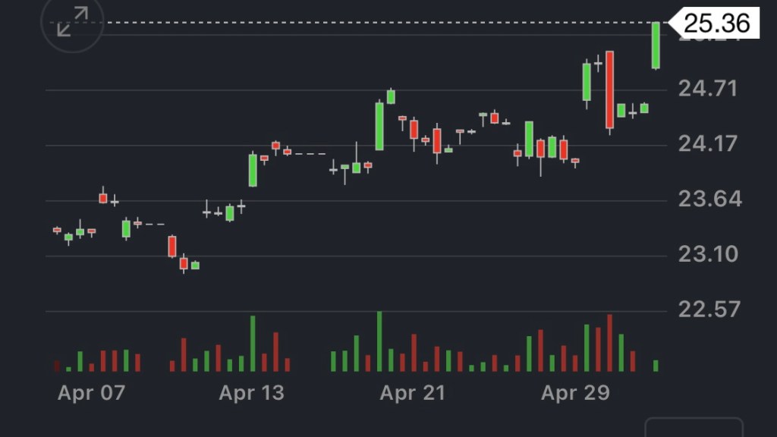The height and width of the screenshot is (437, 777).
Task: Click the Apr 07 date label
Action: click(x=91, y=393)
